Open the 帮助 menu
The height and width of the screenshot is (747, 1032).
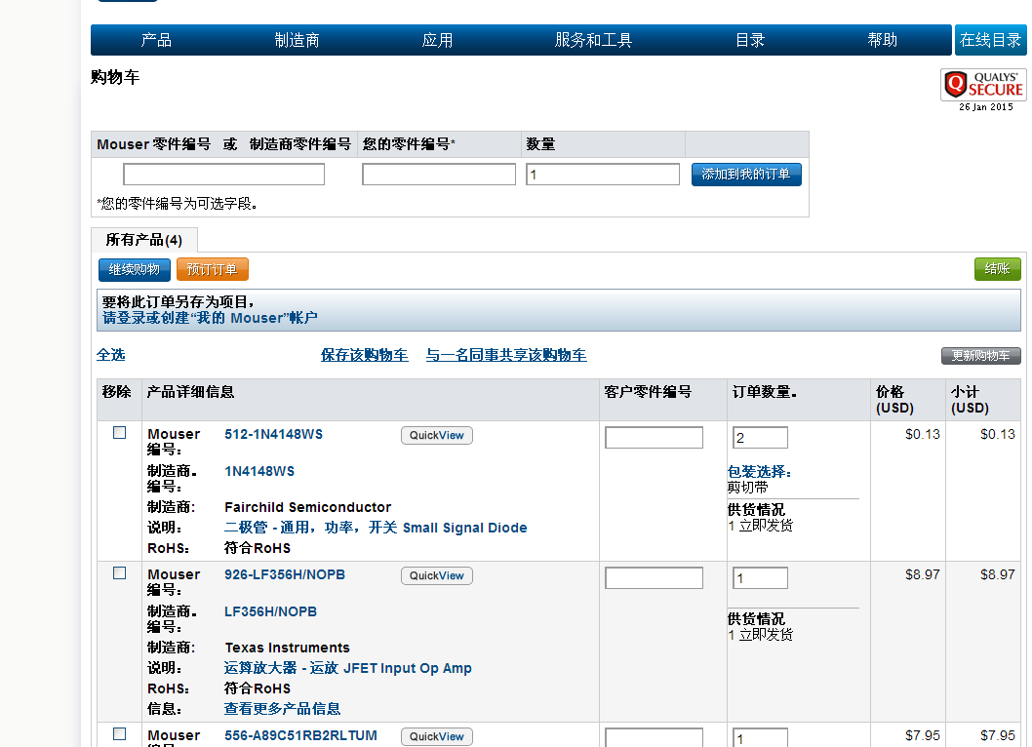[x=882, y=40]
